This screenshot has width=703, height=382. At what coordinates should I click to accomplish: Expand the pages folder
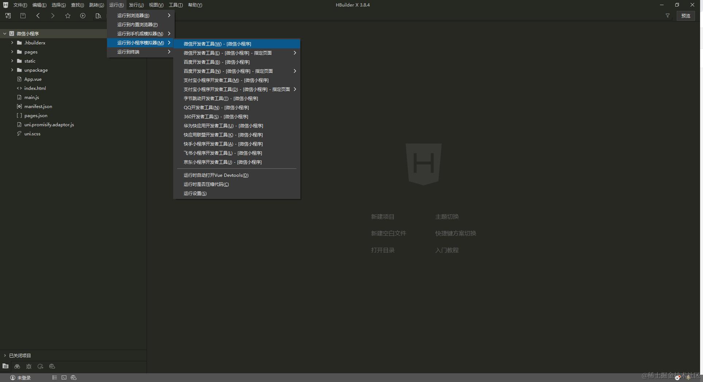click(11, 52)
